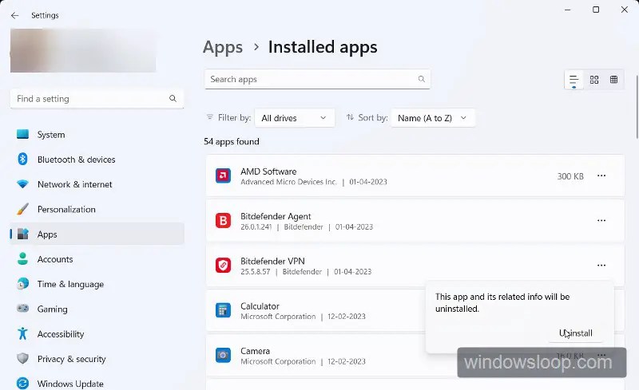Click the Bitdefender Agent app icon

point(223,221)
